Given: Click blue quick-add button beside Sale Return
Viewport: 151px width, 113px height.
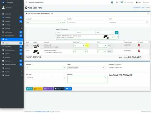Looking at the screenshot, I should pyautogui.click(x=21, y=46).
